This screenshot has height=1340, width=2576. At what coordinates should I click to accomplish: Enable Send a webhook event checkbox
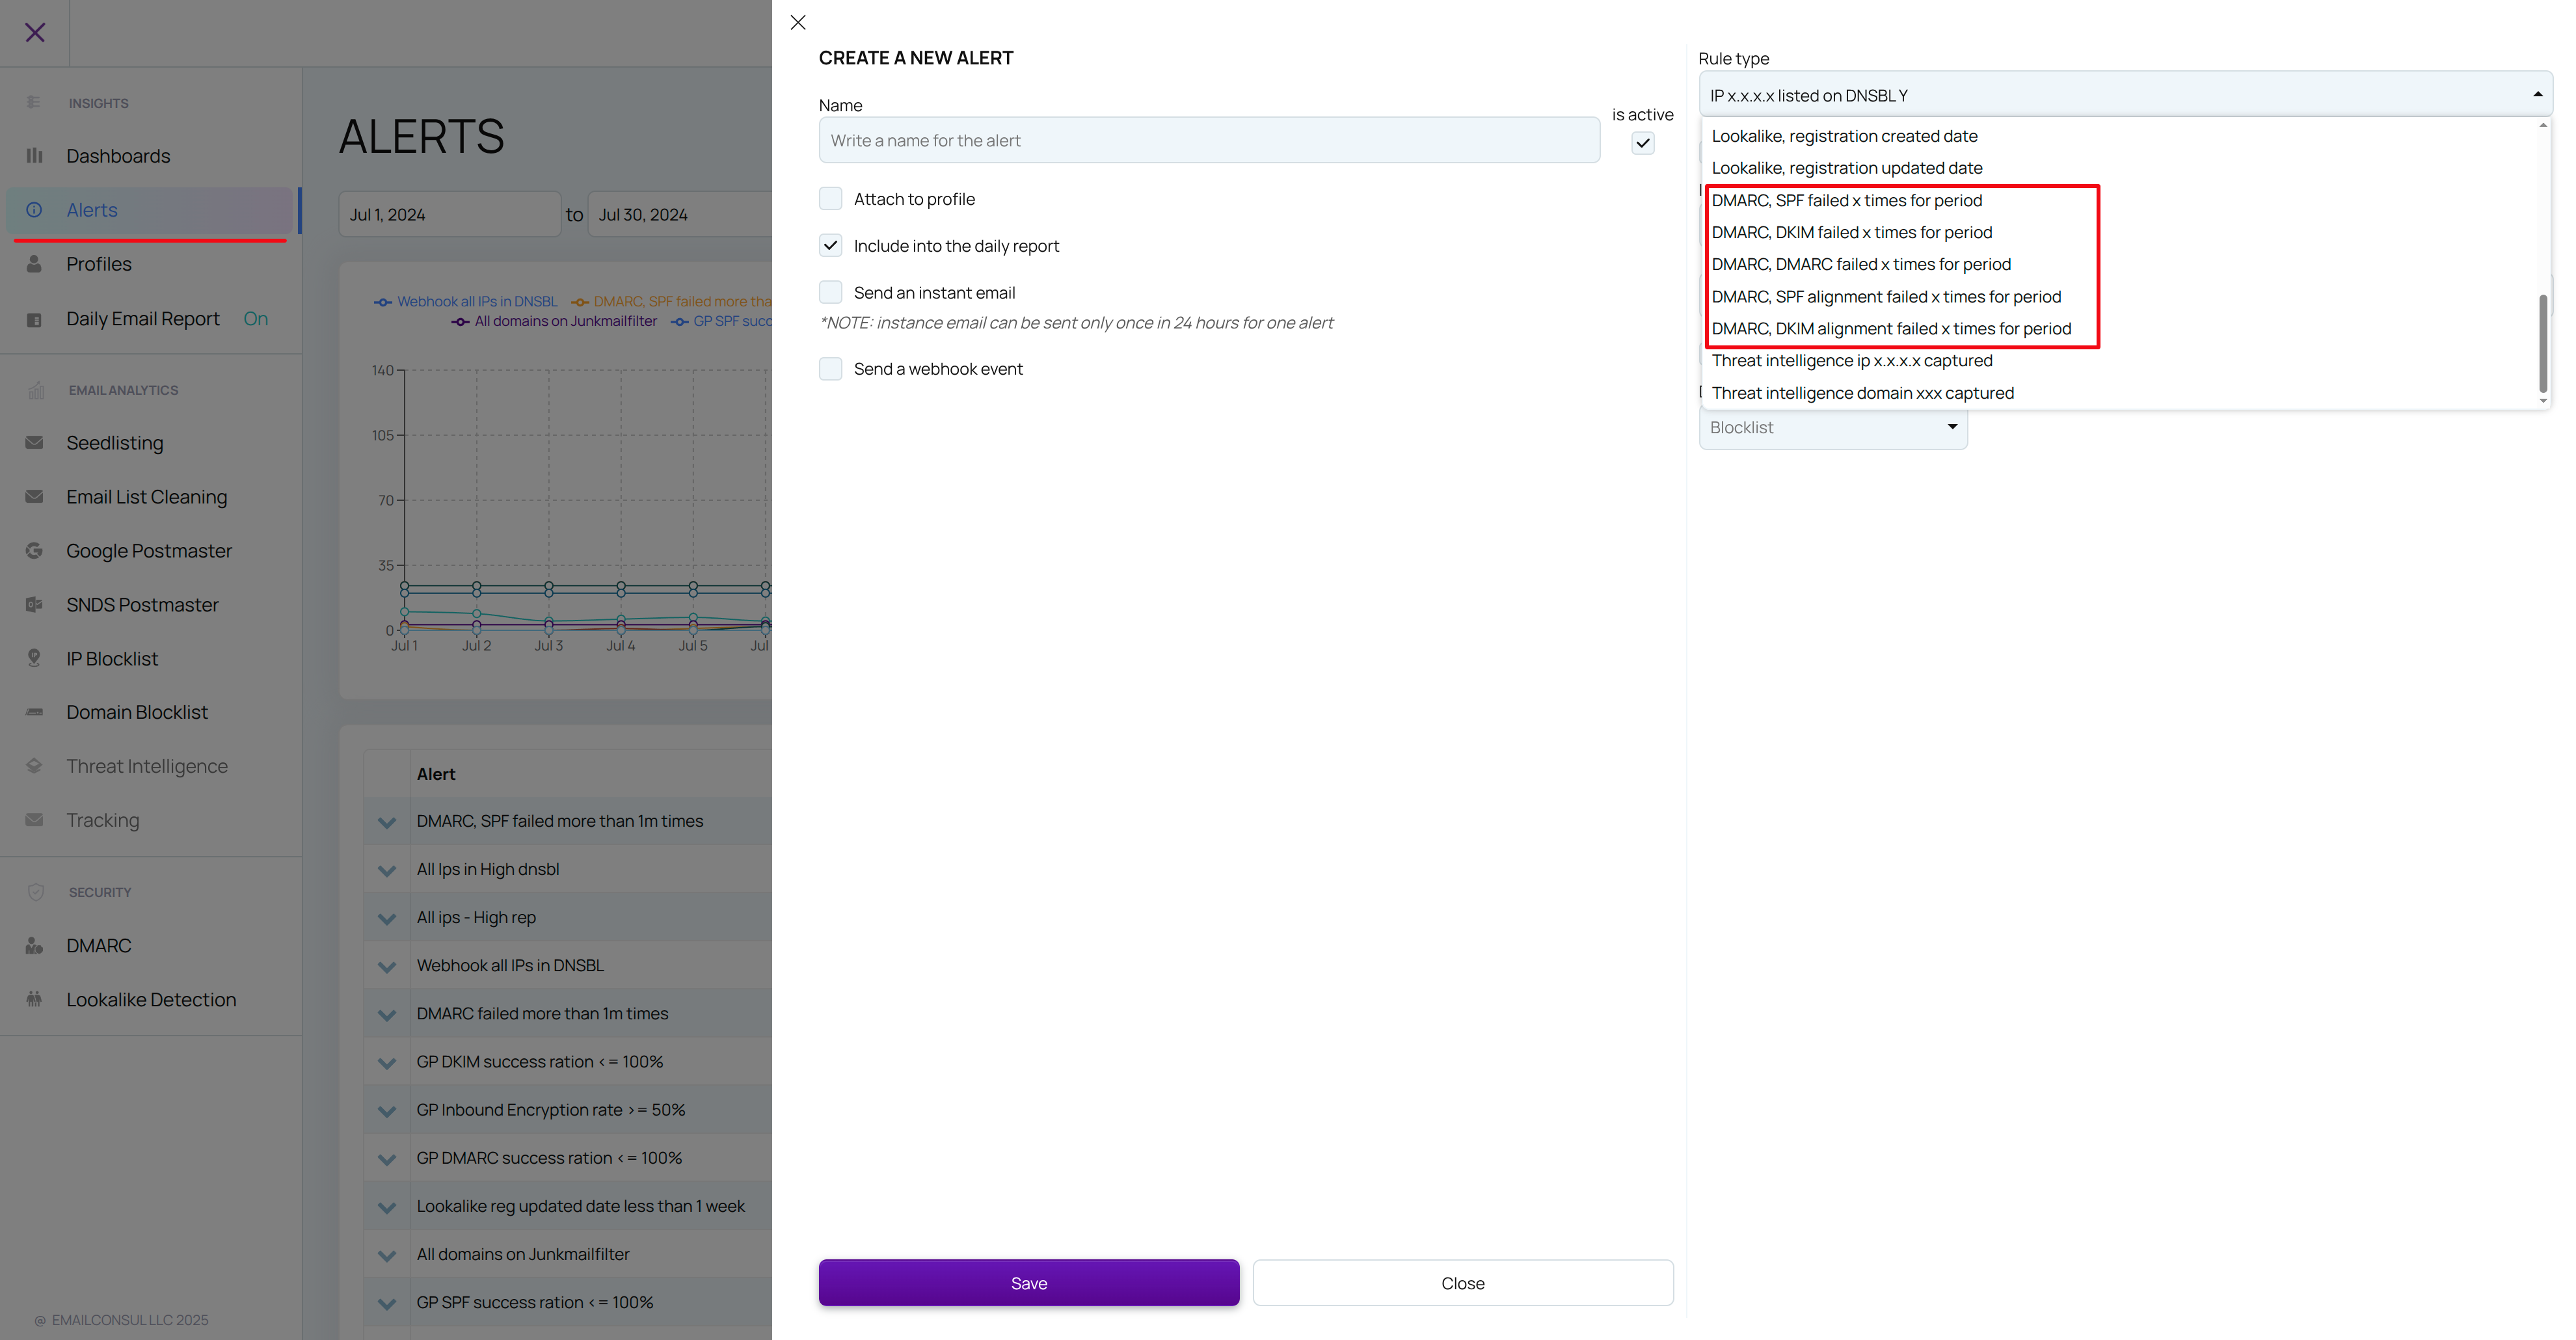830,369
